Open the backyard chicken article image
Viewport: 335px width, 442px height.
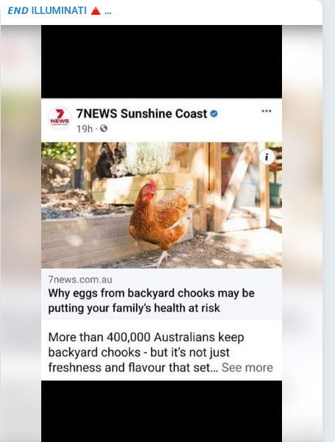pos(161,205)
